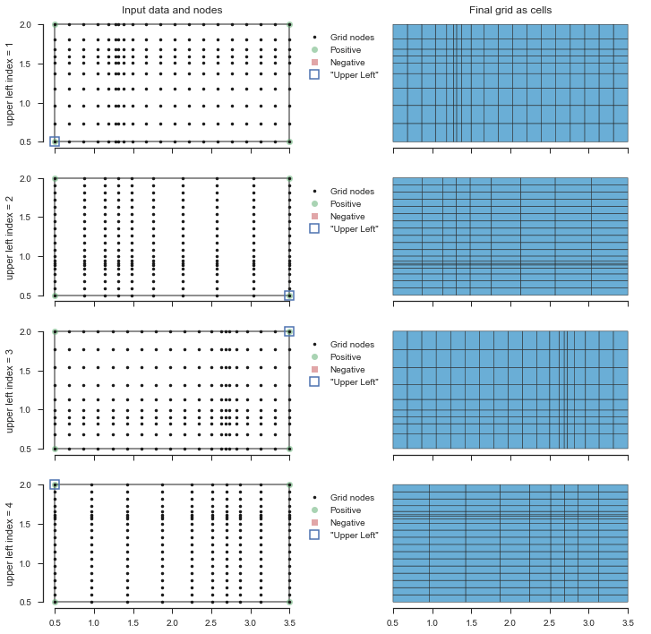Click x-axis tick label '3.5' under final grid plot

click(x=628, y=622)
